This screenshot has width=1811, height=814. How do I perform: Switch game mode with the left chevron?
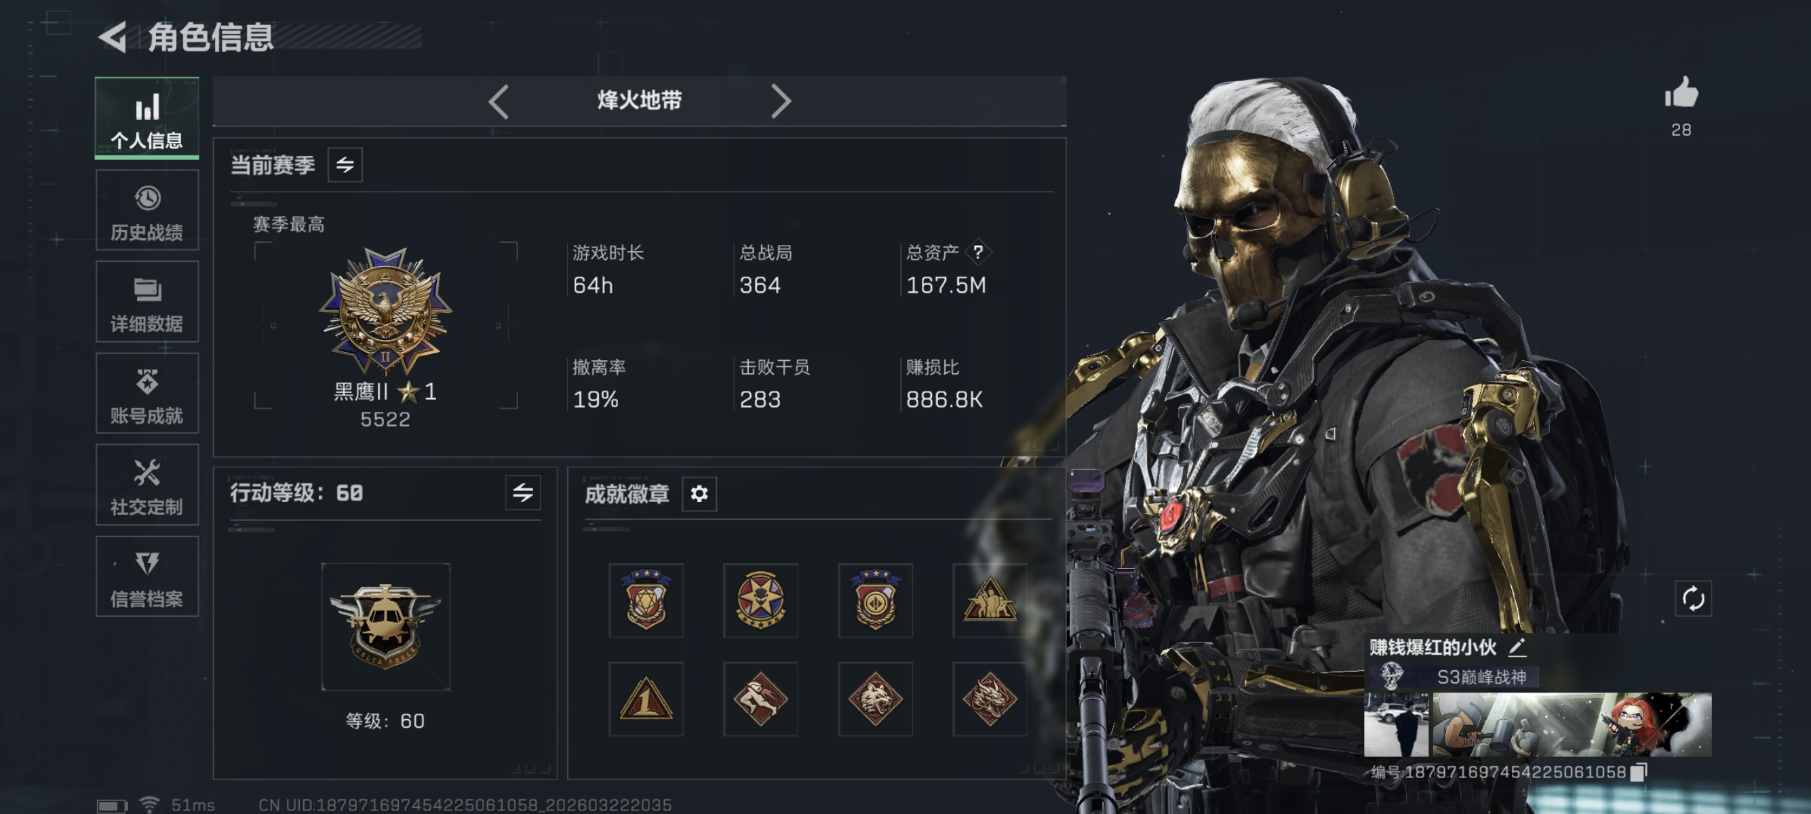(499, 101)
